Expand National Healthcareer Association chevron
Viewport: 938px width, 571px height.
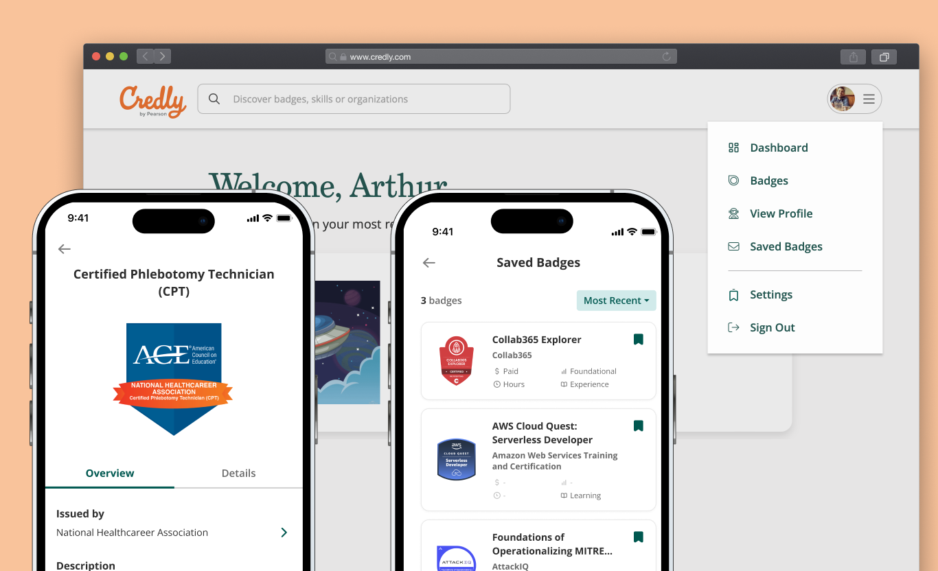pyautogui.click(x=284, y=533)
